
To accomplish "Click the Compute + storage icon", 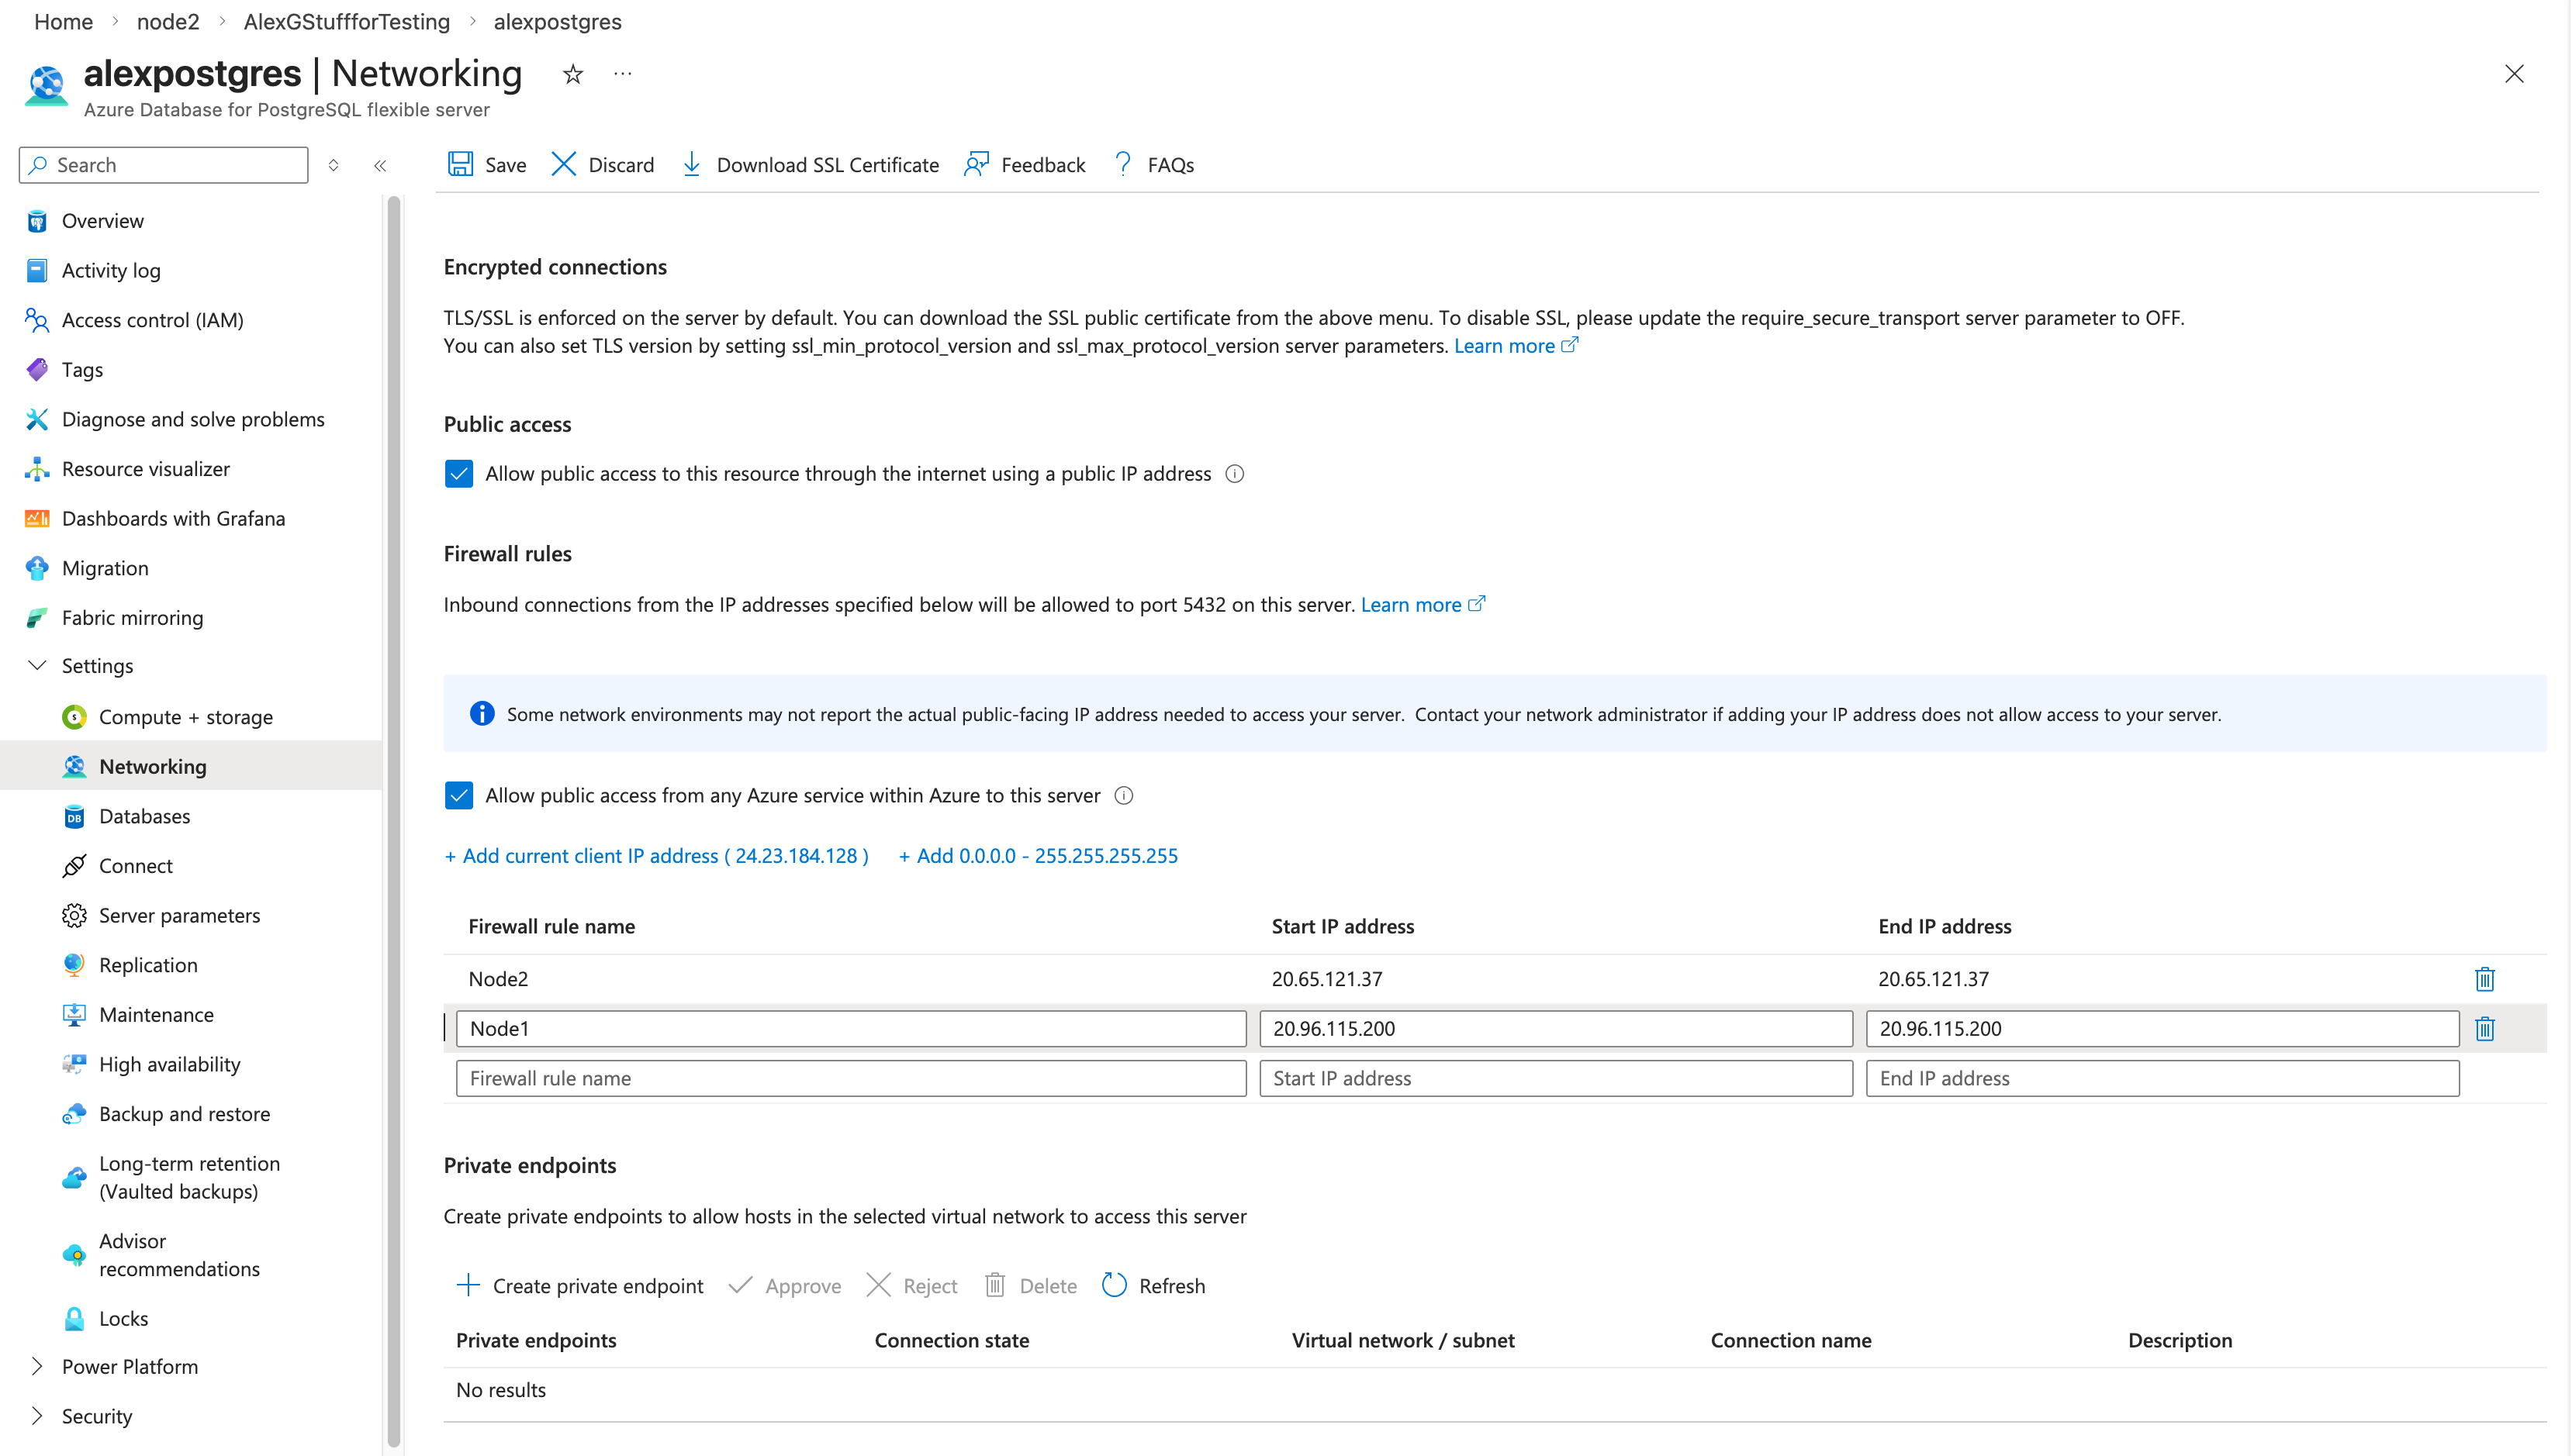I will [74, 717].
